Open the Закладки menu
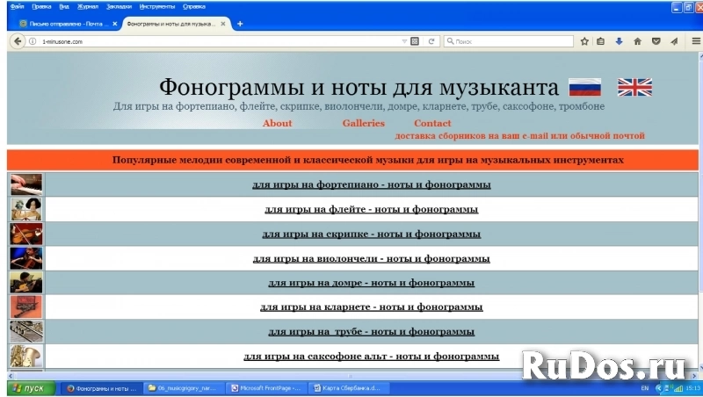This screenshot has height=397, width=703. tap(119, 7)
